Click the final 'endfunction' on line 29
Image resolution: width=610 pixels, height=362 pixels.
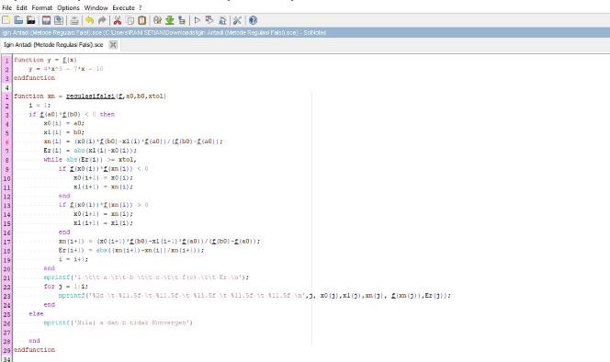pyautogui.click(x=35, y=350)
